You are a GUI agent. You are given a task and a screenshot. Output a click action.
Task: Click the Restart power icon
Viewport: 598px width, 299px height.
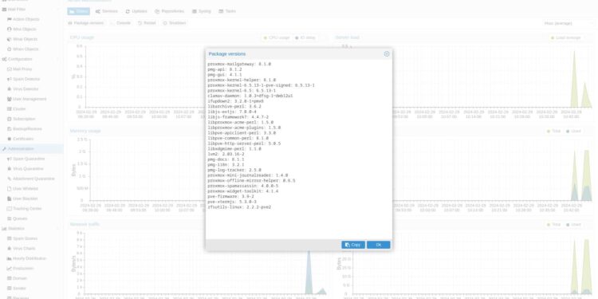coord(140,23)
